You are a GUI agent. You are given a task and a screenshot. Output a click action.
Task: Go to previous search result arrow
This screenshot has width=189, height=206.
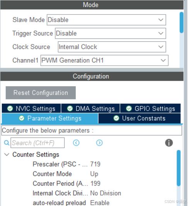tap(76, 143)
